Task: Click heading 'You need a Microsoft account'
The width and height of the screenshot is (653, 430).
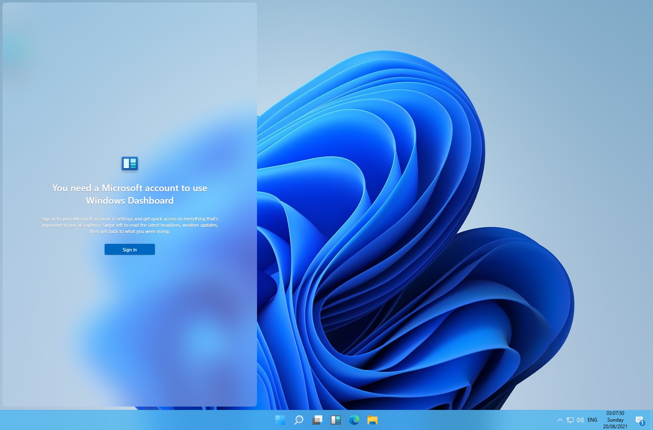Action: (x=130, y=194)
